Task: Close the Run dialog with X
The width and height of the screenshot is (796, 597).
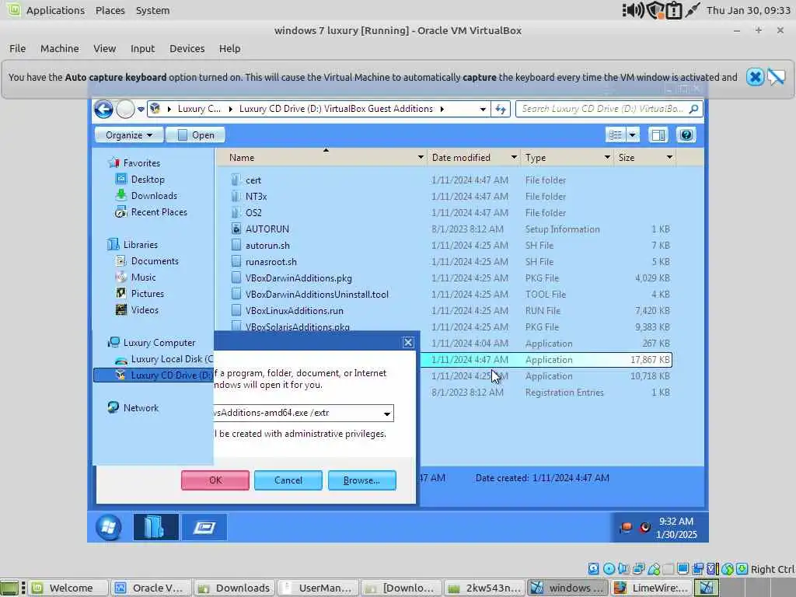Action: point(408,343)
